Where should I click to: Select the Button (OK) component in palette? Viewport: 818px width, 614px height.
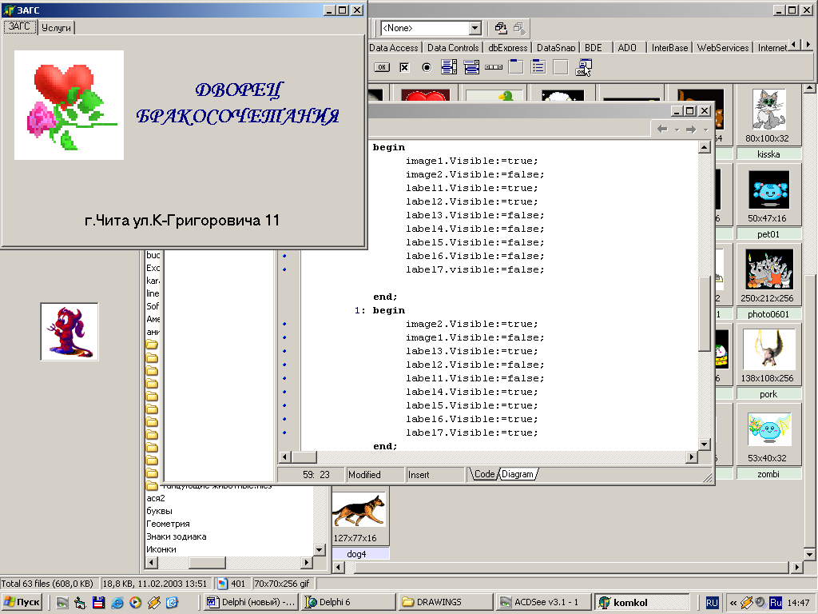click(x=382, y=67)
